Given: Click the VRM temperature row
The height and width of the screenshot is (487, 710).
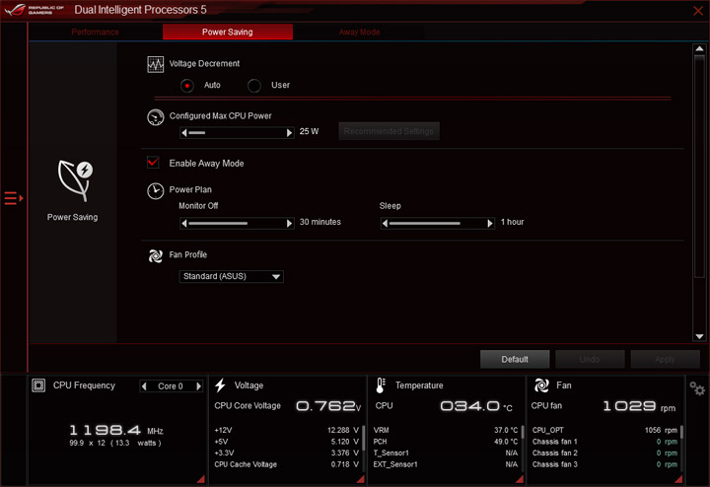Looking at the screenshot, I should [446, 430].
